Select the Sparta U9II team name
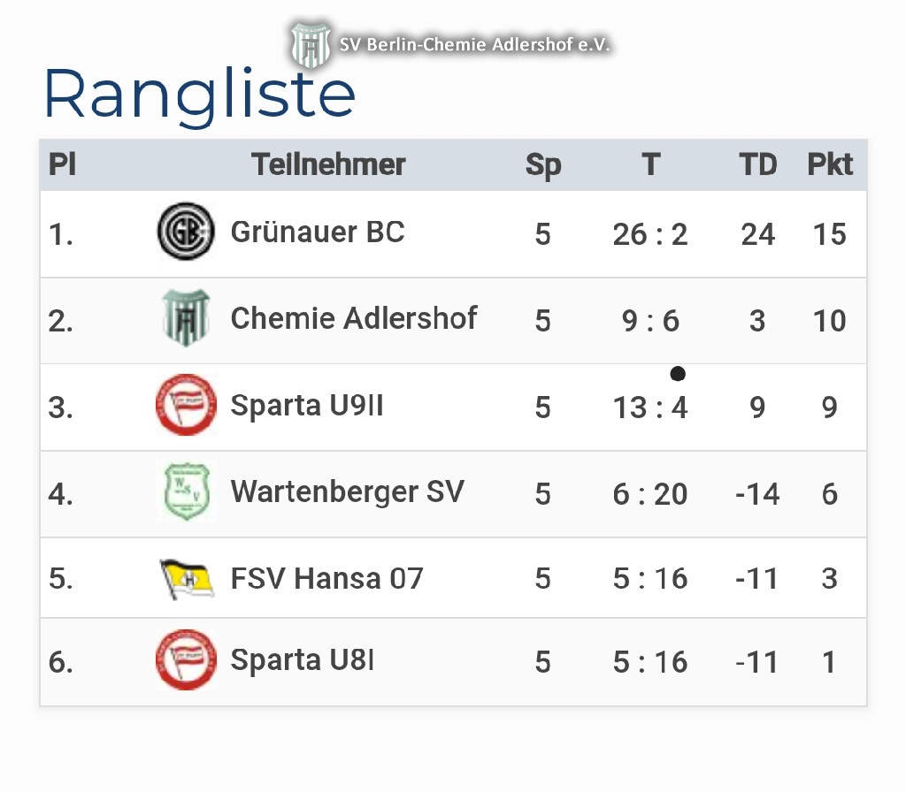 307,405
